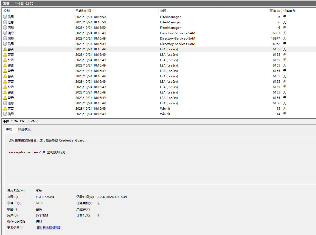Click the warning icon on the highlighted LSA 6155 row
The image size is (316, 235).
point(5,49)
